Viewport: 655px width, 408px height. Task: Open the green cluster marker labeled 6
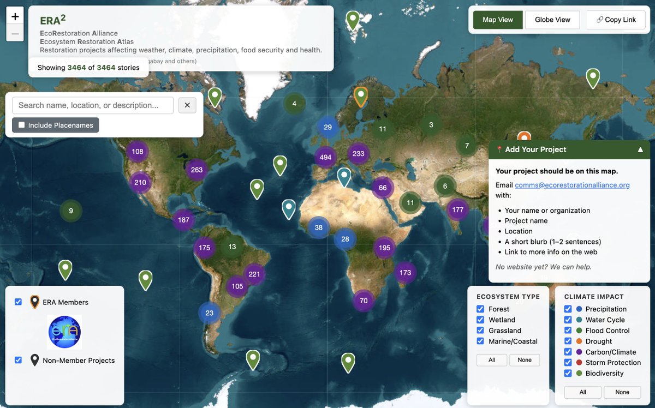point(445,187)
